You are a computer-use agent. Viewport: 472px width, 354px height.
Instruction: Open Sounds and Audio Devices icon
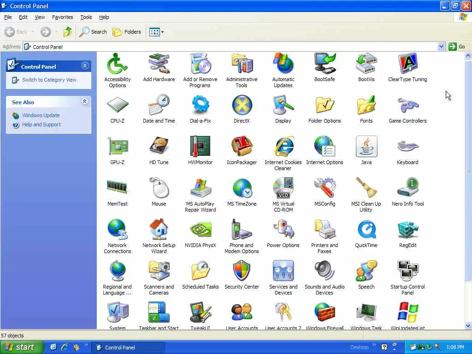(x=324, y=271)
